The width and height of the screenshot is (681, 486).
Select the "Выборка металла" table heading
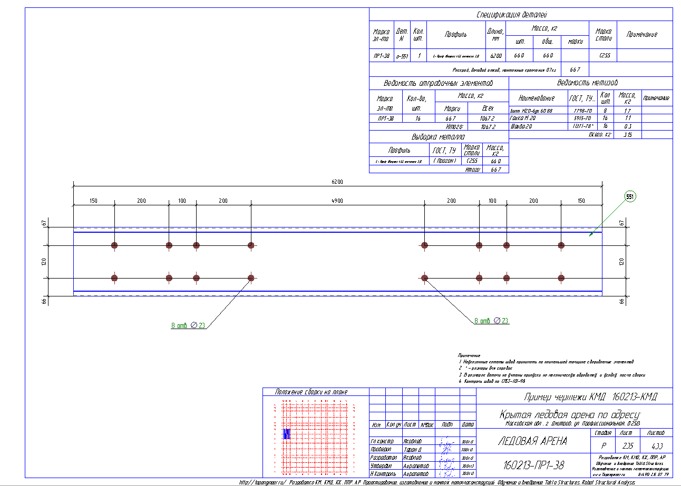439,137
